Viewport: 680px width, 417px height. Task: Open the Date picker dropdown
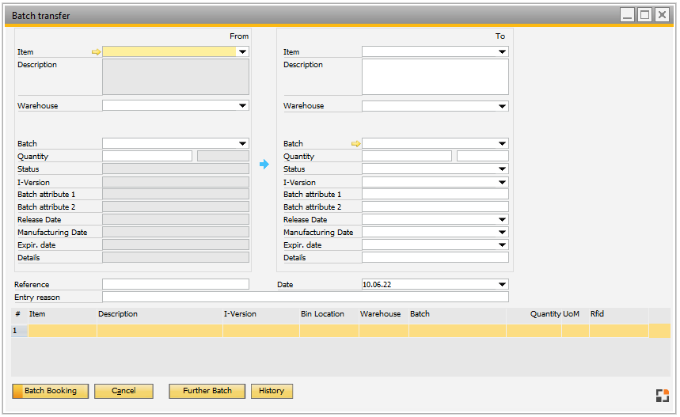point(502,285)
